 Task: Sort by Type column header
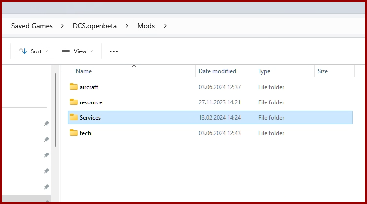(264, 71)
